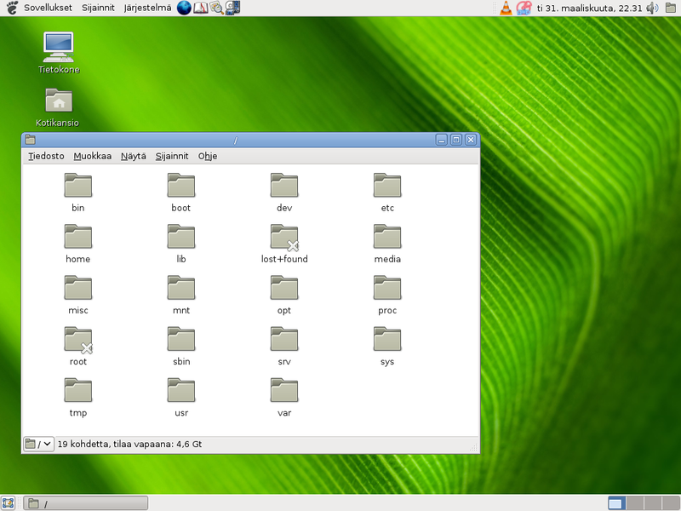Click the show desktop button at bottom-left

click(x=9, y=502)
